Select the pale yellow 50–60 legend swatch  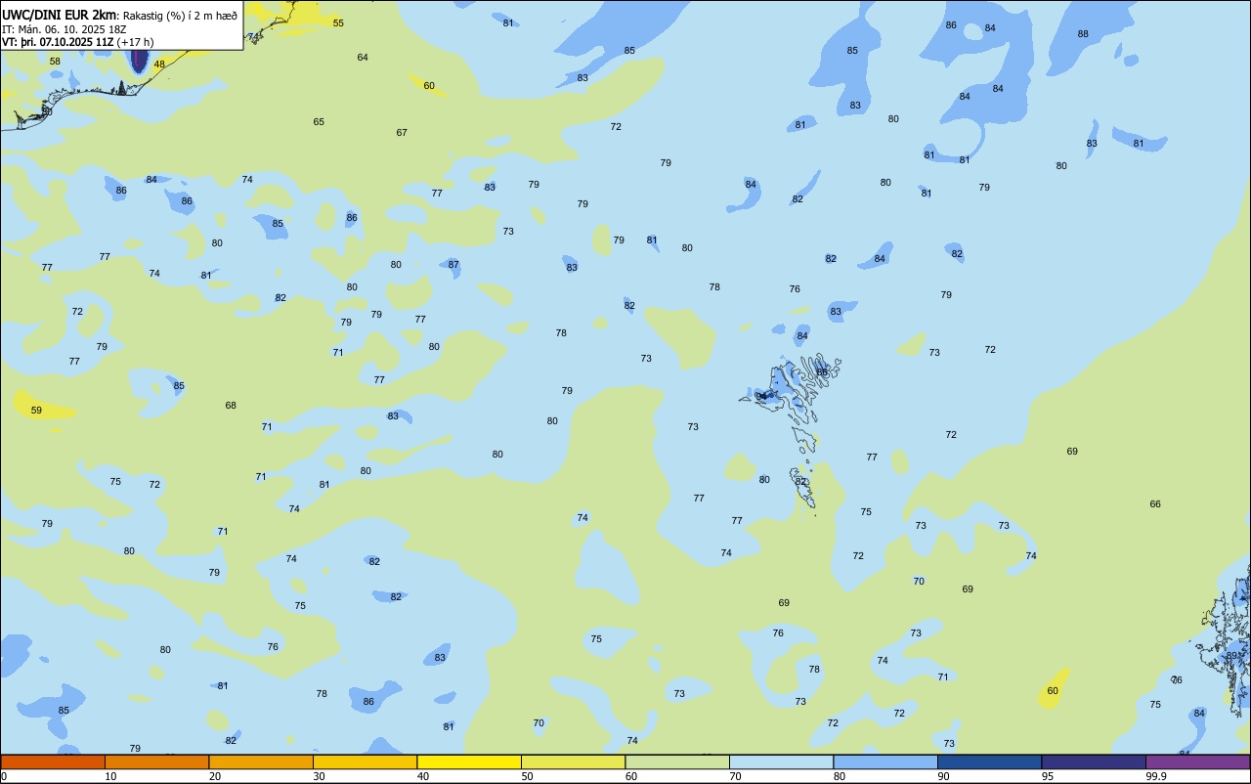tap(573, 762)
